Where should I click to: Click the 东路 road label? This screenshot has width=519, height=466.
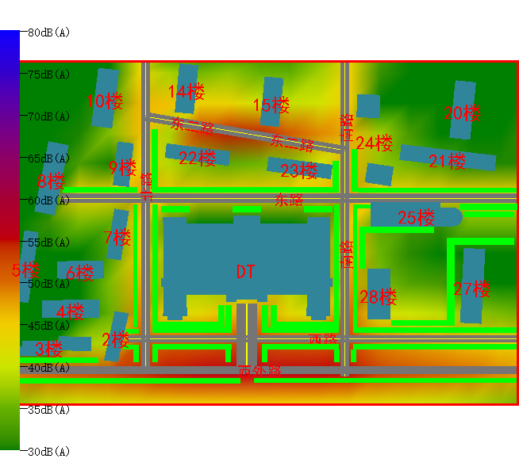(x=289, y=200)
